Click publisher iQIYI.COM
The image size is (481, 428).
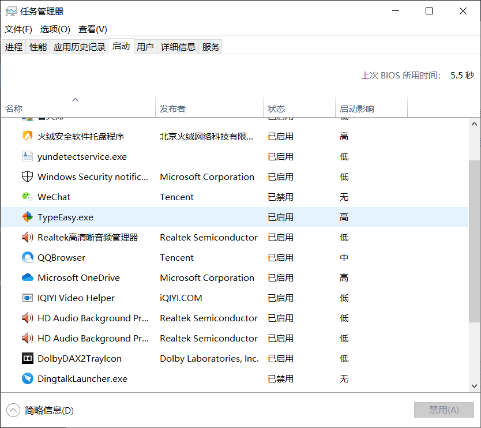pos(181,298)
